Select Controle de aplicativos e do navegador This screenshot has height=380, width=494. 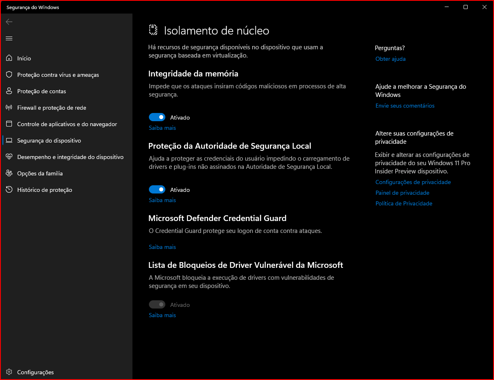click(66, 124)
